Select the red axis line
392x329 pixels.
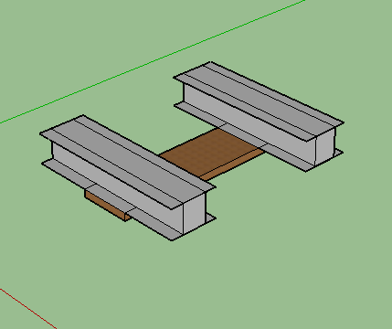28,308
